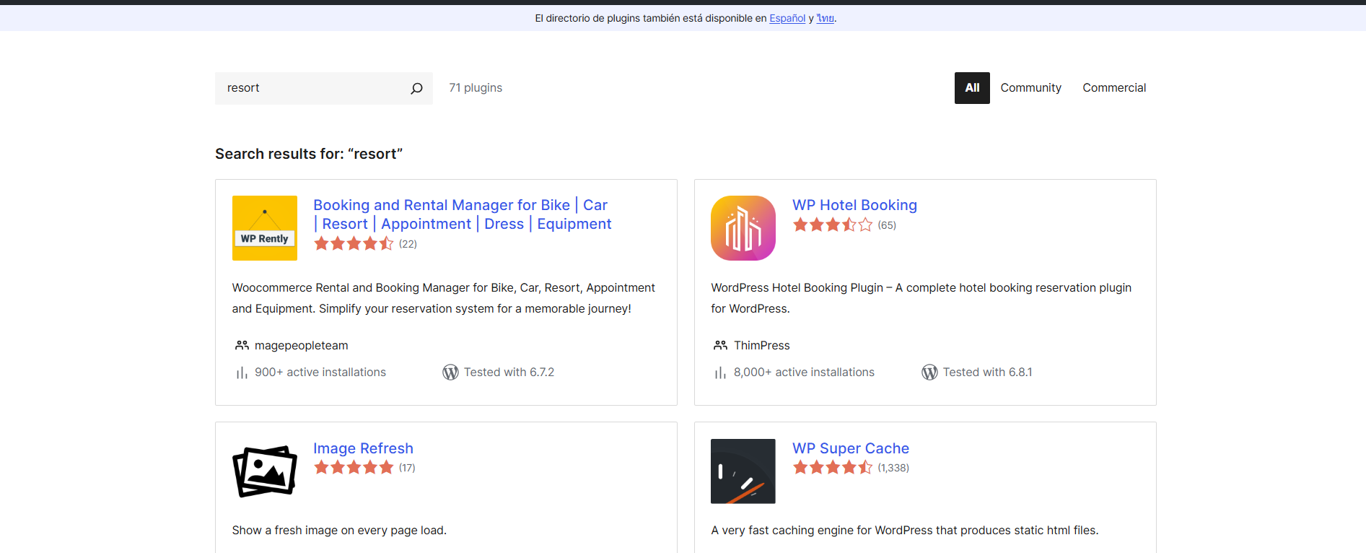Click bar chart icon beside 900+ active installations

pos(241,373)
